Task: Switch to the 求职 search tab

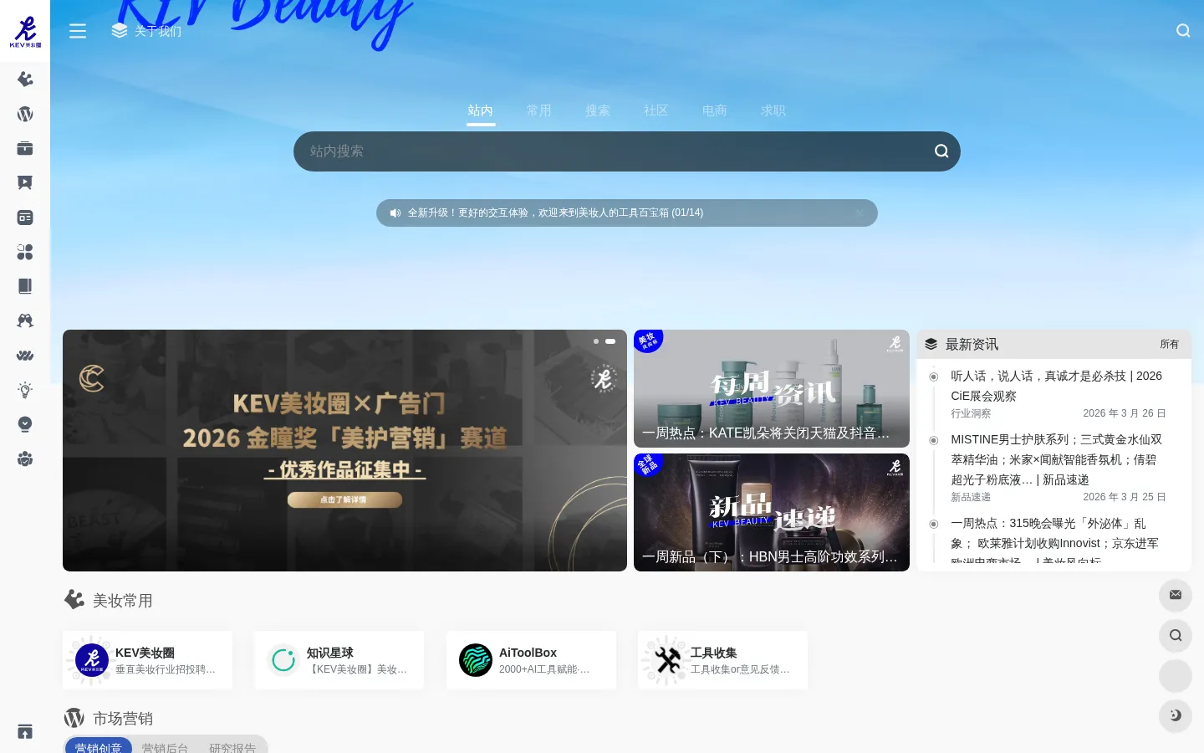Action: (773, 110)
